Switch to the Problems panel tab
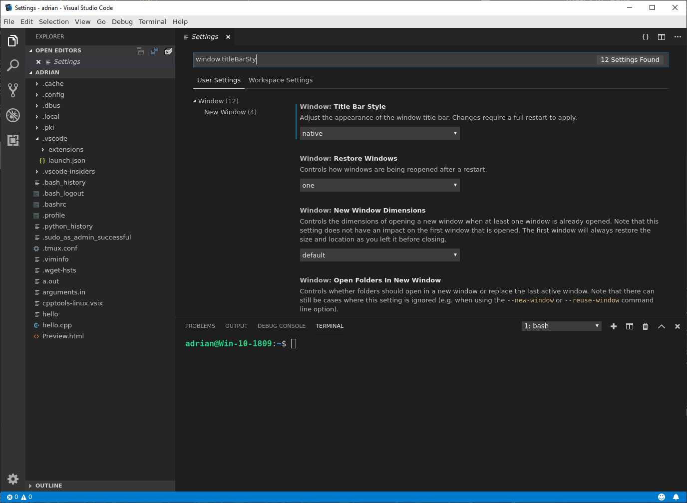The width and height of the screenshot is (687, 503). [x=200, y=326]
